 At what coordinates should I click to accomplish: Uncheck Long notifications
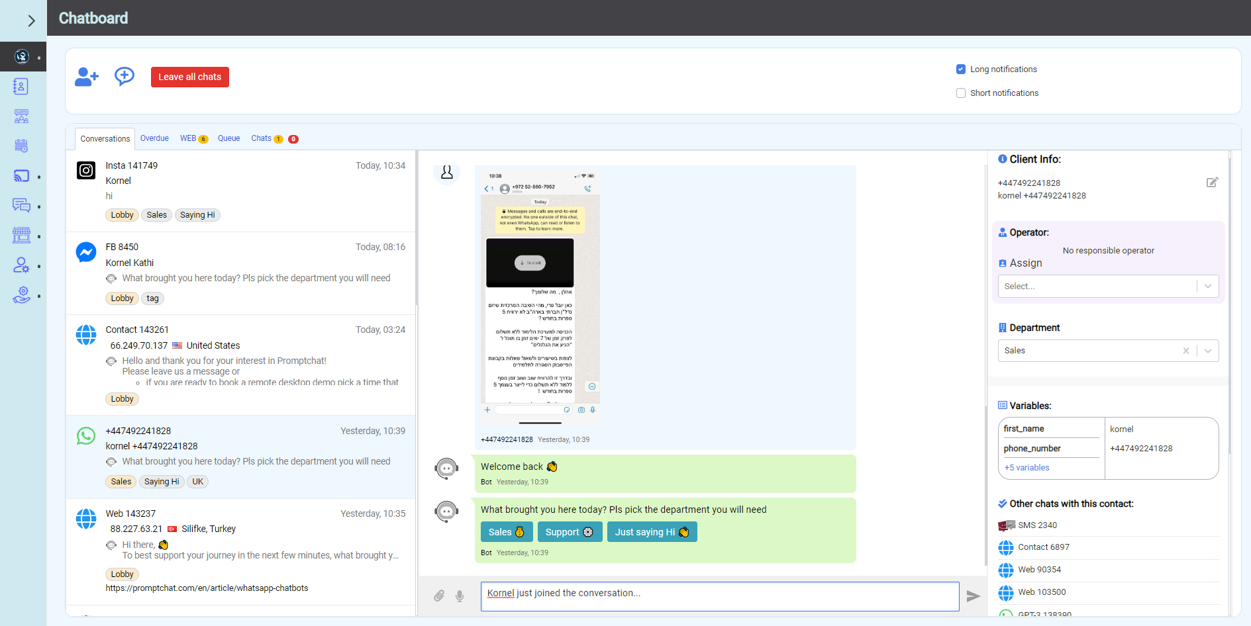[960, 69]
